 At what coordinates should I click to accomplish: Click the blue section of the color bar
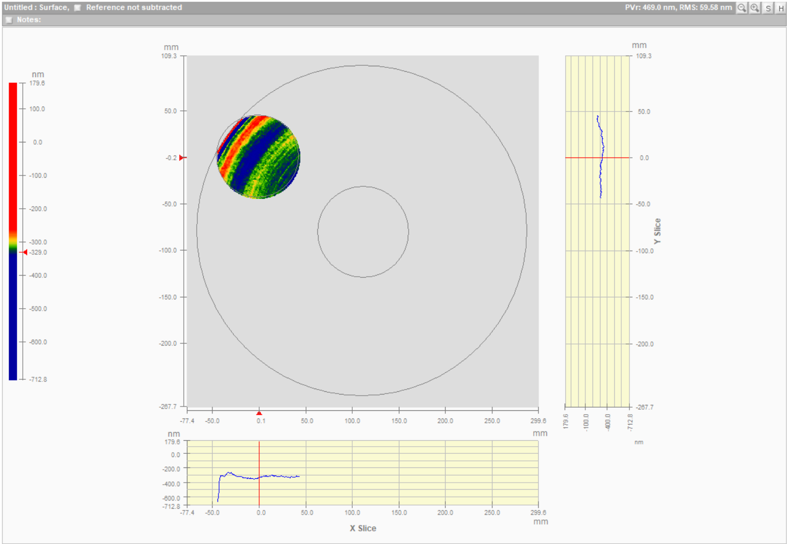point(13,315)
